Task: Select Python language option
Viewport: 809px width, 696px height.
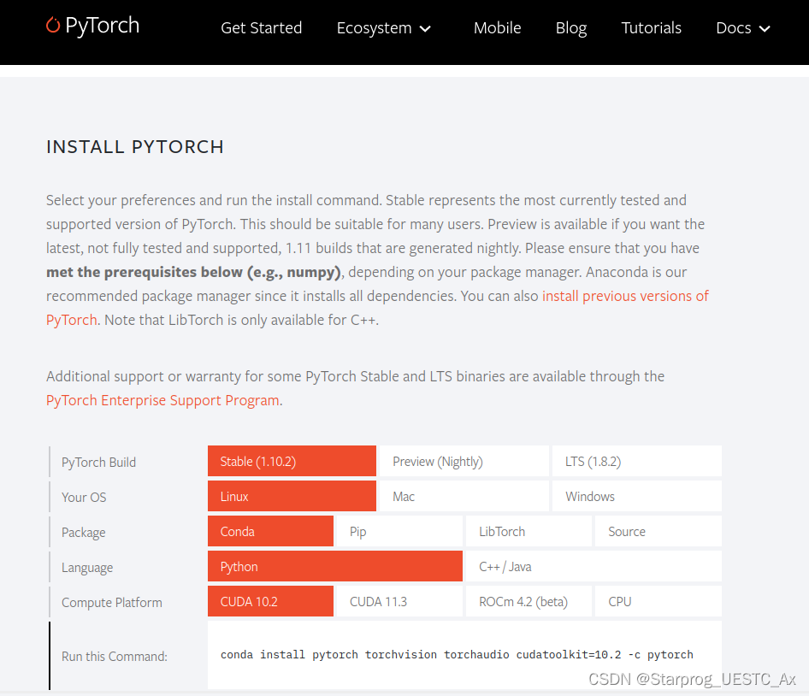Action: pos(335,566)
